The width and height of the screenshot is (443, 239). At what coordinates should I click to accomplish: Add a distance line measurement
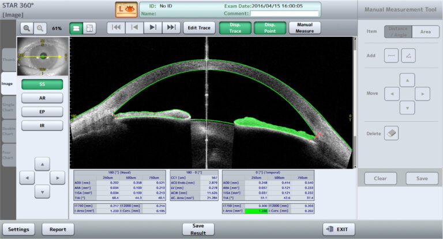pyautogui.click(x=391, y=56)
